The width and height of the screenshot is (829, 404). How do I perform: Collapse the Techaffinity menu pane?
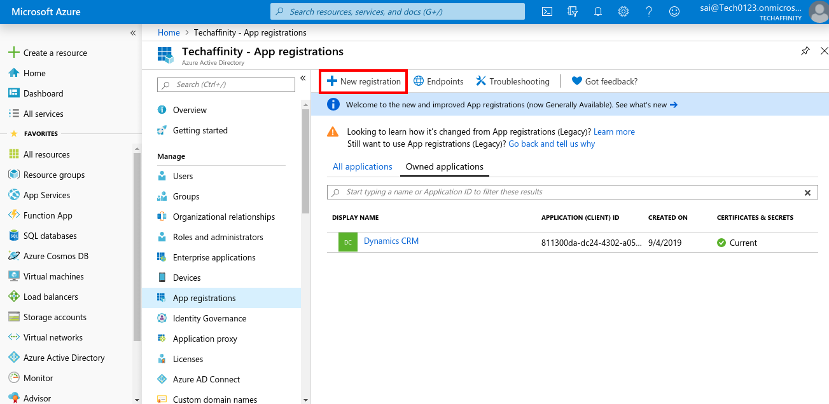click(x=303, y=77)
